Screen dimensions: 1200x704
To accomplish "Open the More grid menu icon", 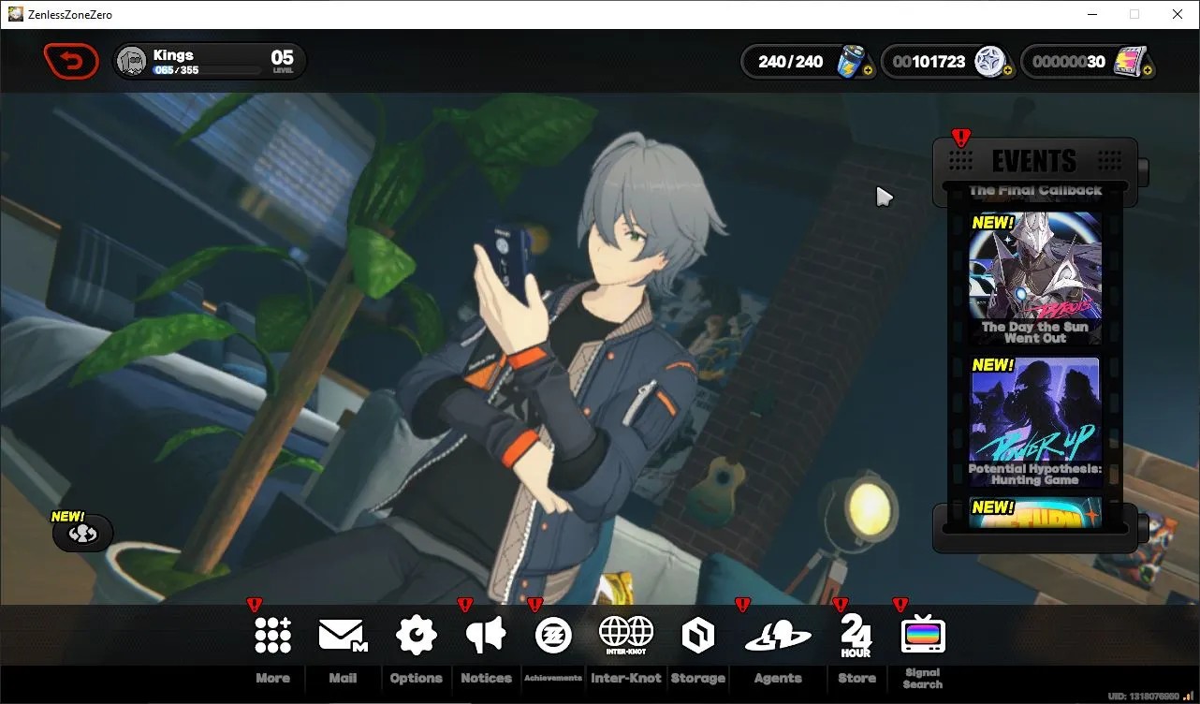I will [x=272, y=636].
